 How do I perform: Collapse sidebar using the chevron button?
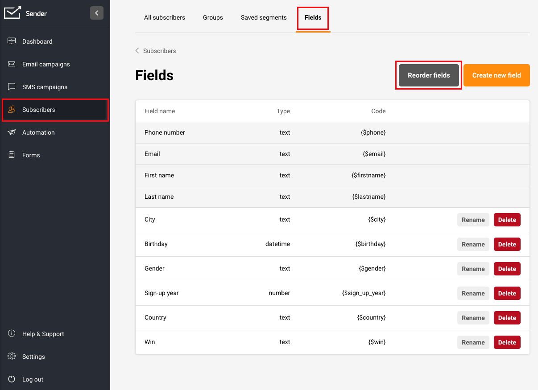[x=97, y=13]
